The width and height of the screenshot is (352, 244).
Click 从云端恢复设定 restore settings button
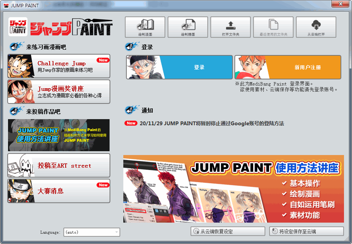coord(228,231)
